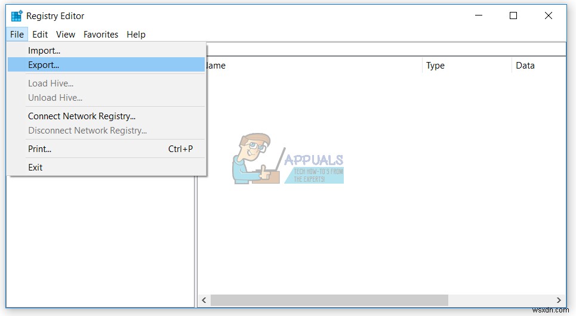Open the Favorites menu

click(101, 35)
